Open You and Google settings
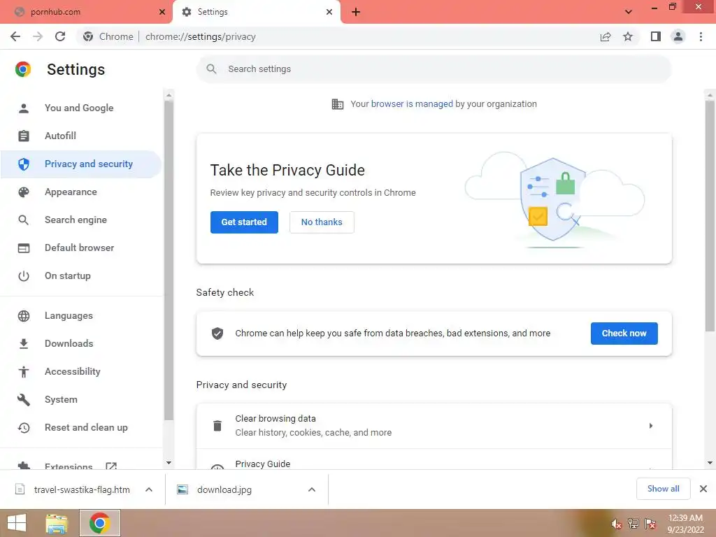 coord(81,108)
